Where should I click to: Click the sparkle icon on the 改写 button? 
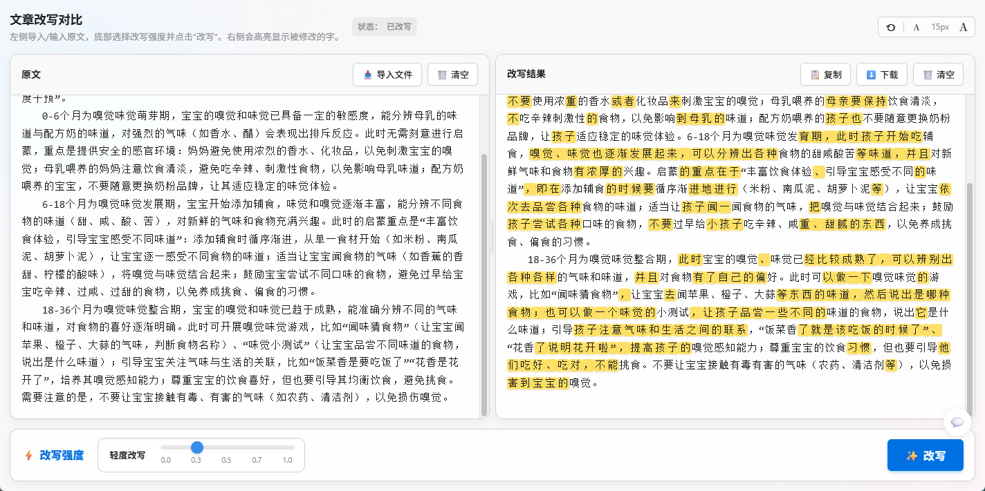pyautogui.click(x=912, y=455)
